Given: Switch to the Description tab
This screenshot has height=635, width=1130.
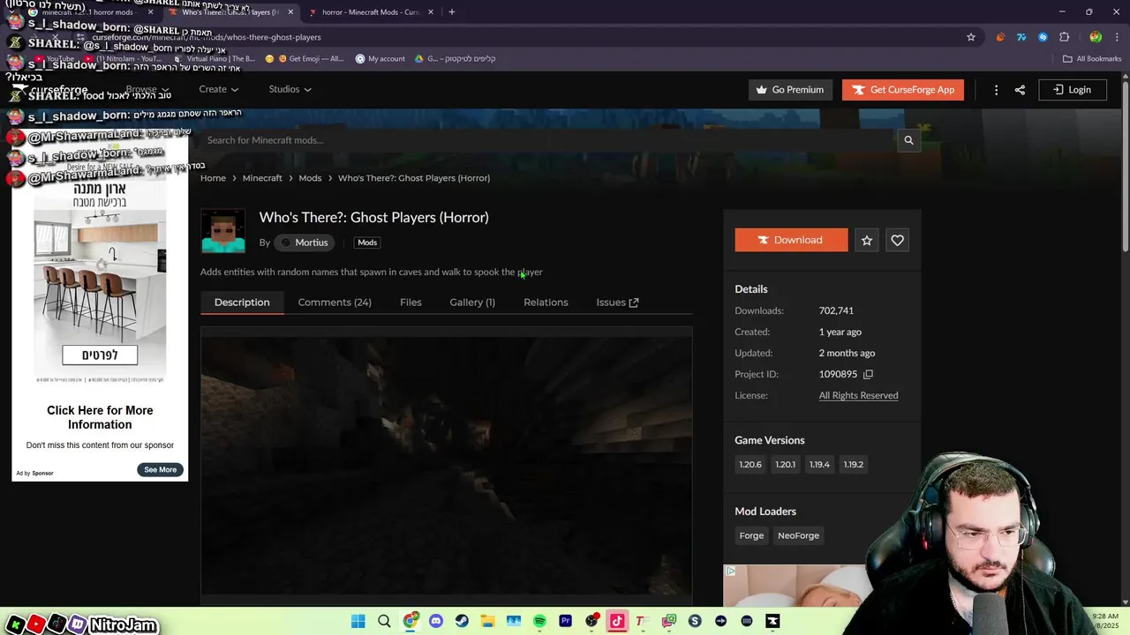Looking at the screenshot, I should pos(242,302).
